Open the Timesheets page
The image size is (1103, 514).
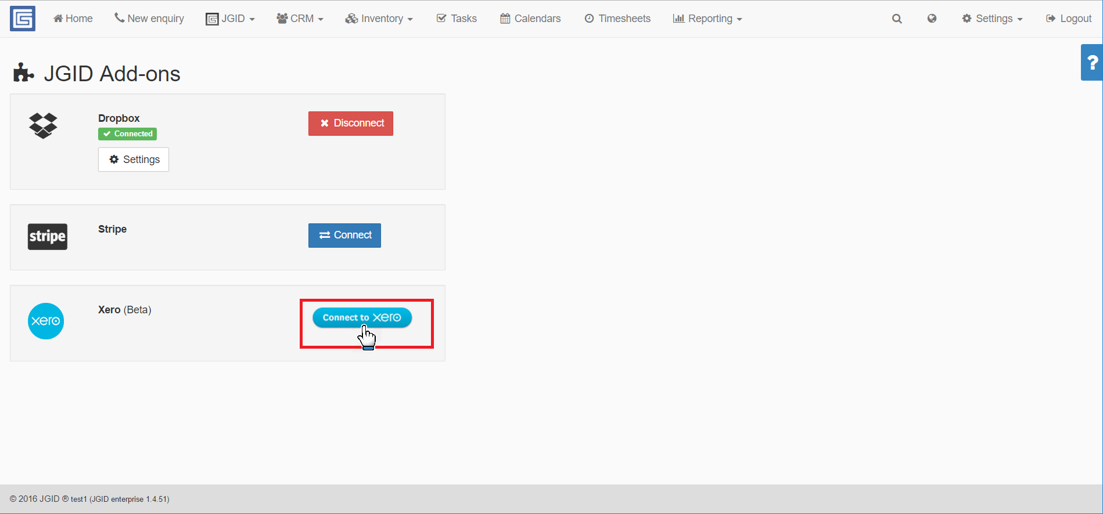point(617,19)
